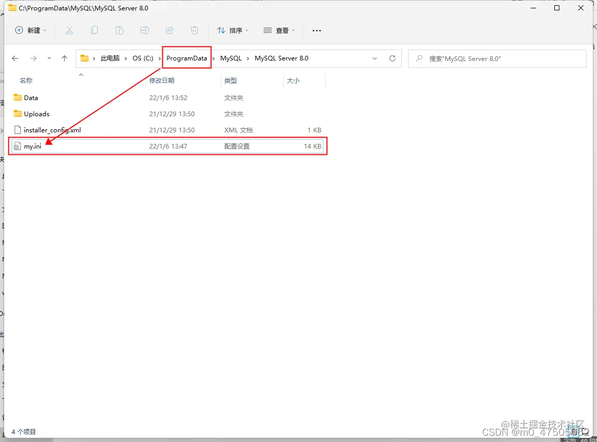Select the Data folder name
This screenshot has width=597, height=442.
point(31,98)
